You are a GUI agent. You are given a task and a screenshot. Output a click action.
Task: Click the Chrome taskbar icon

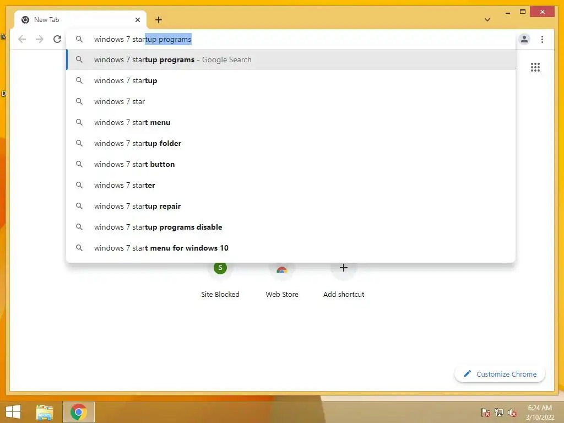pyautogui.click(x=78, y=412)
